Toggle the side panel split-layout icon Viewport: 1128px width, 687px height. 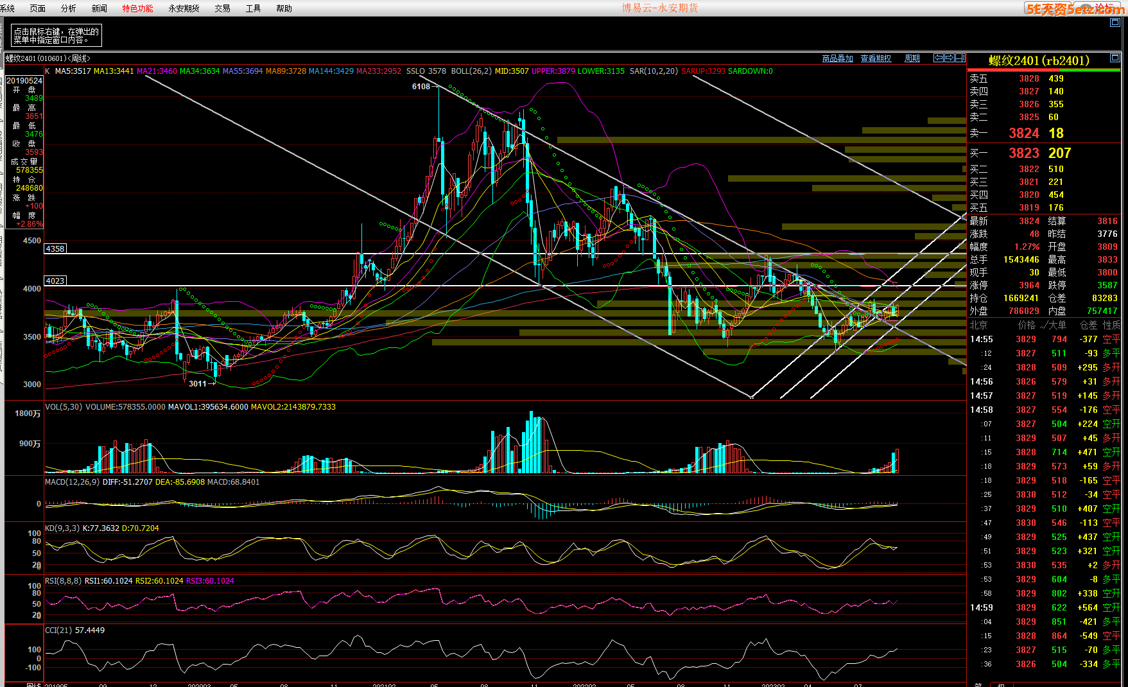click(x=960, y=58)
